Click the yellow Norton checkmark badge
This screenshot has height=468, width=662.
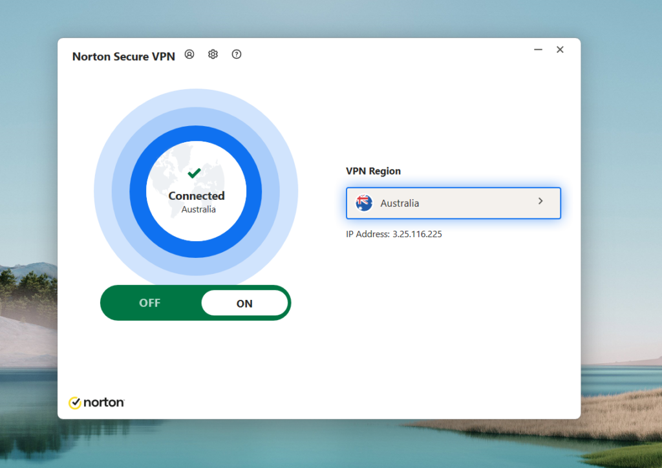[x=76, y=401]
